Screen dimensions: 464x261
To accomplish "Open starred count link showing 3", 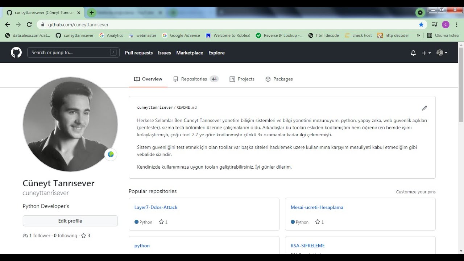I will 86,236.
